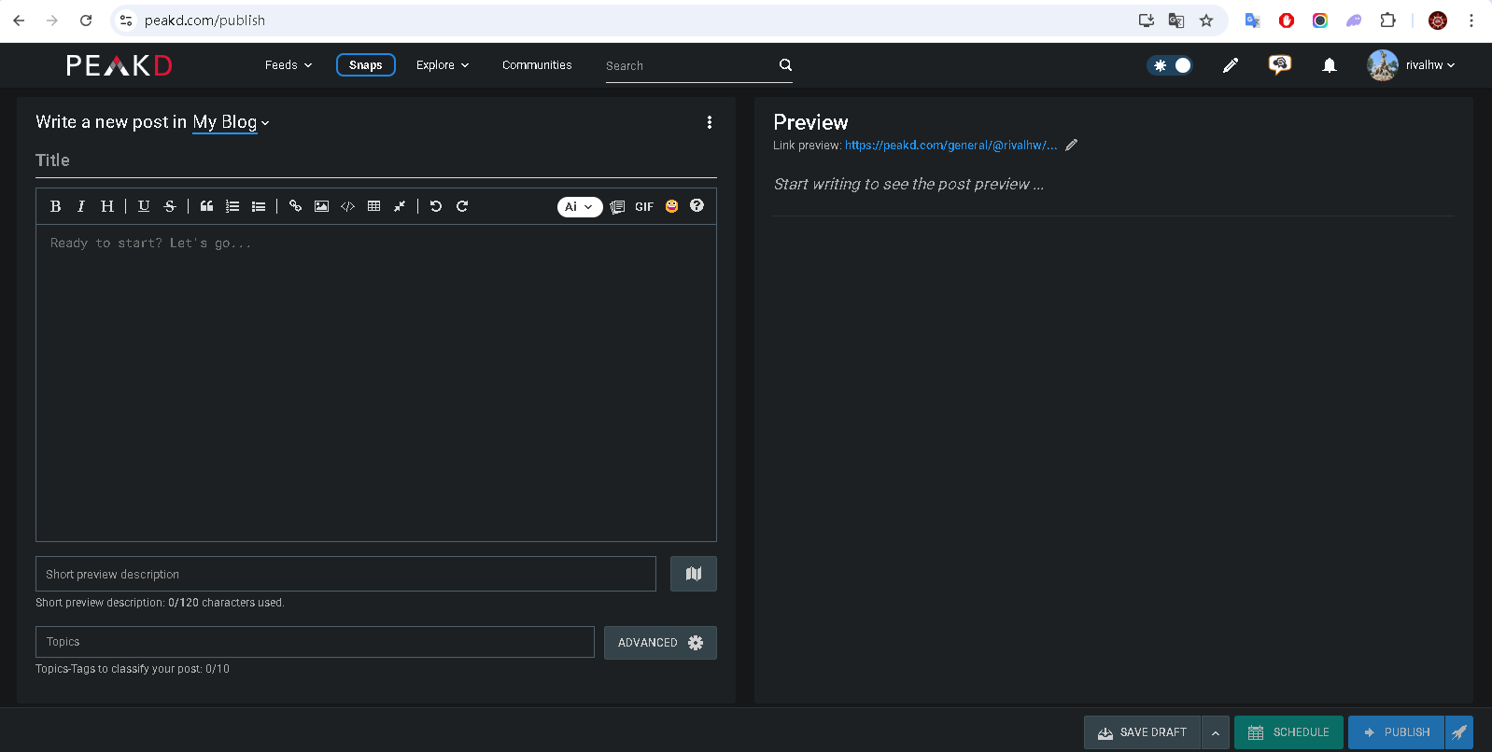Screen dimensions: 1492x752
Task: Go back in the browser
Action: point(19,21)
